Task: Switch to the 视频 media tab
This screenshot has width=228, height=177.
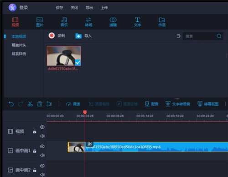Action: [16, 22]
